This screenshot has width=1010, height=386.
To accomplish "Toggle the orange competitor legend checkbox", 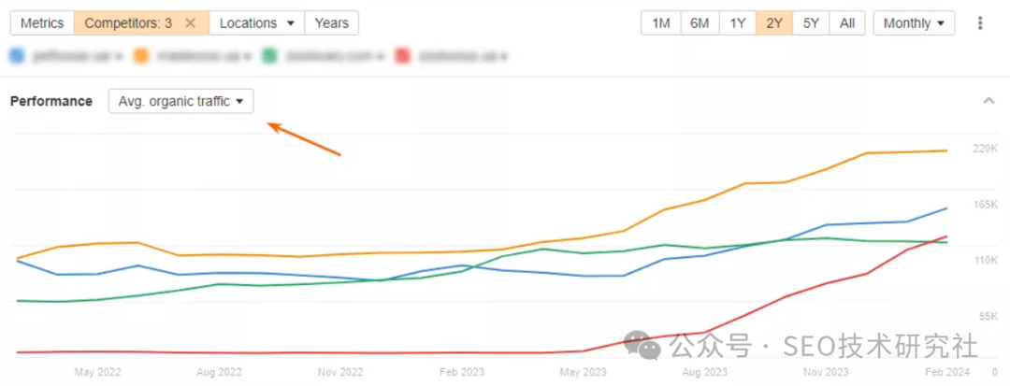I will point(143,56).
